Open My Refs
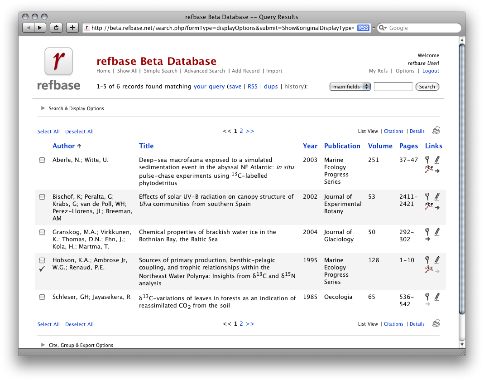This screenshot has width=484, height=381. [x=378, y=71]
